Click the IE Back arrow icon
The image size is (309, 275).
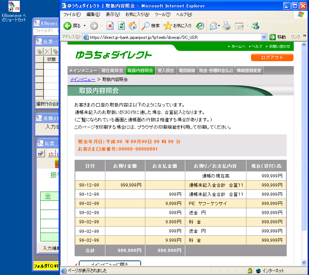(x=68, y=26)
